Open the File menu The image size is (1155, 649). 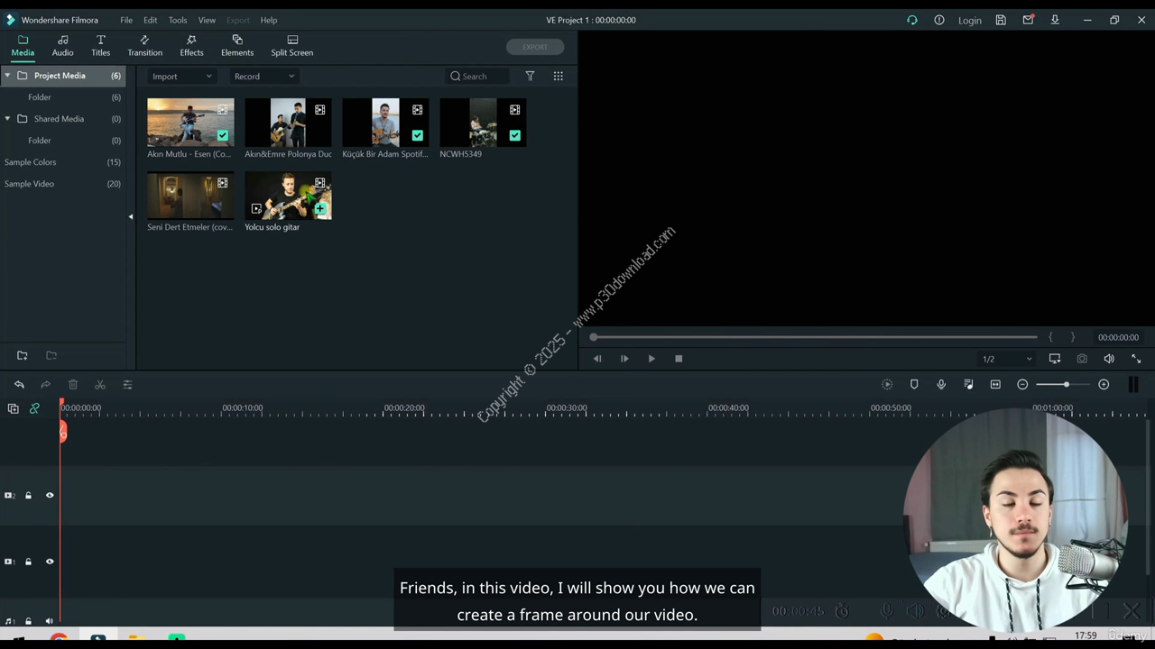(126, 20)
